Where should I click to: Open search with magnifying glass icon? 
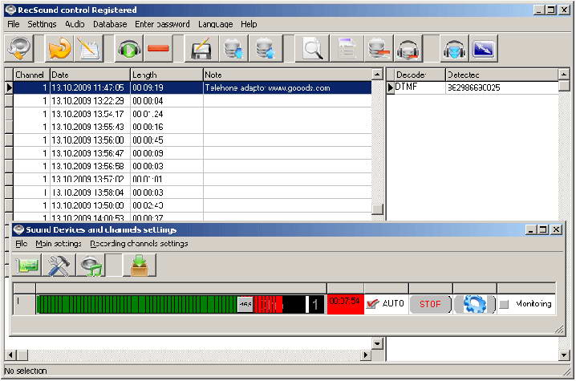(x=313, y=48)
